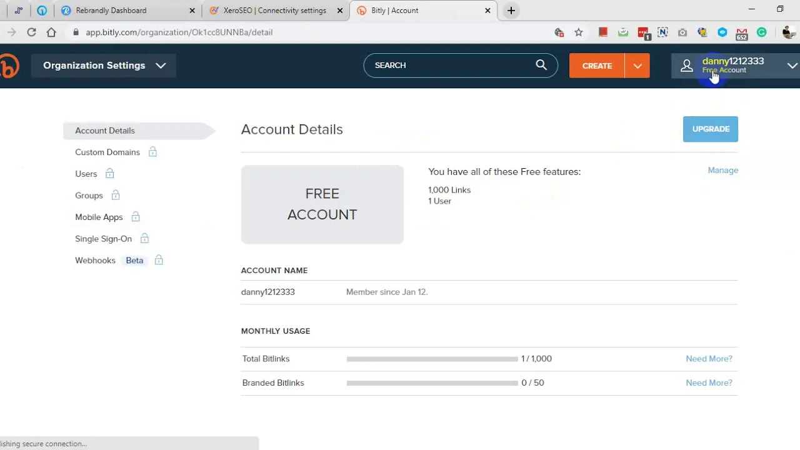Click the '1 / 1,000' usage value
800x450 pixels.
click(x=536, y=359)
